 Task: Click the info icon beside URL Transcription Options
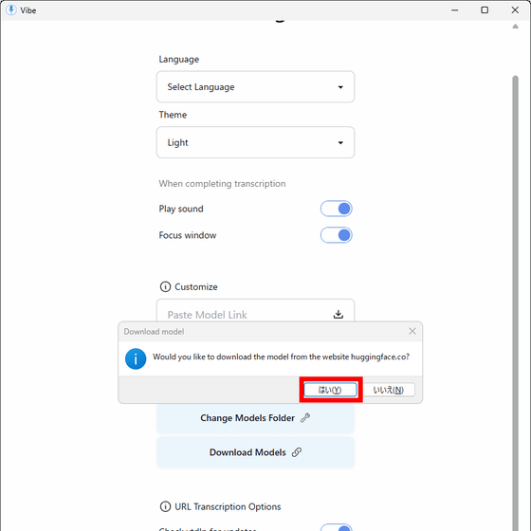click(165, 506)
